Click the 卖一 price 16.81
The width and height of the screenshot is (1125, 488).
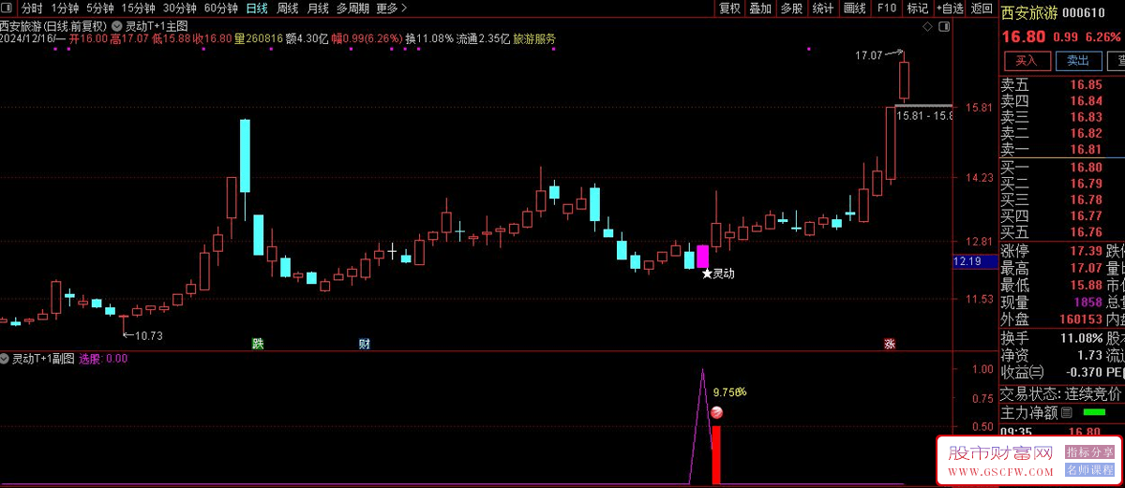1087,149
